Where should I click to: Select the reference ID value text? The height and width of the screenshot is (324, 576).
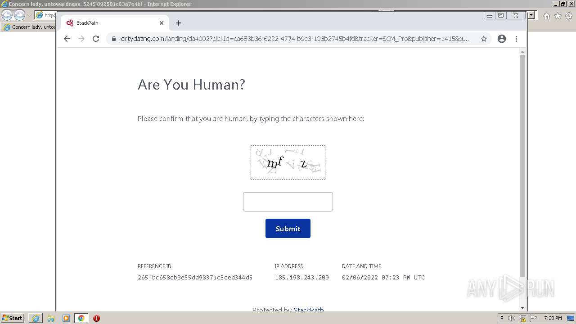(195, 277)
